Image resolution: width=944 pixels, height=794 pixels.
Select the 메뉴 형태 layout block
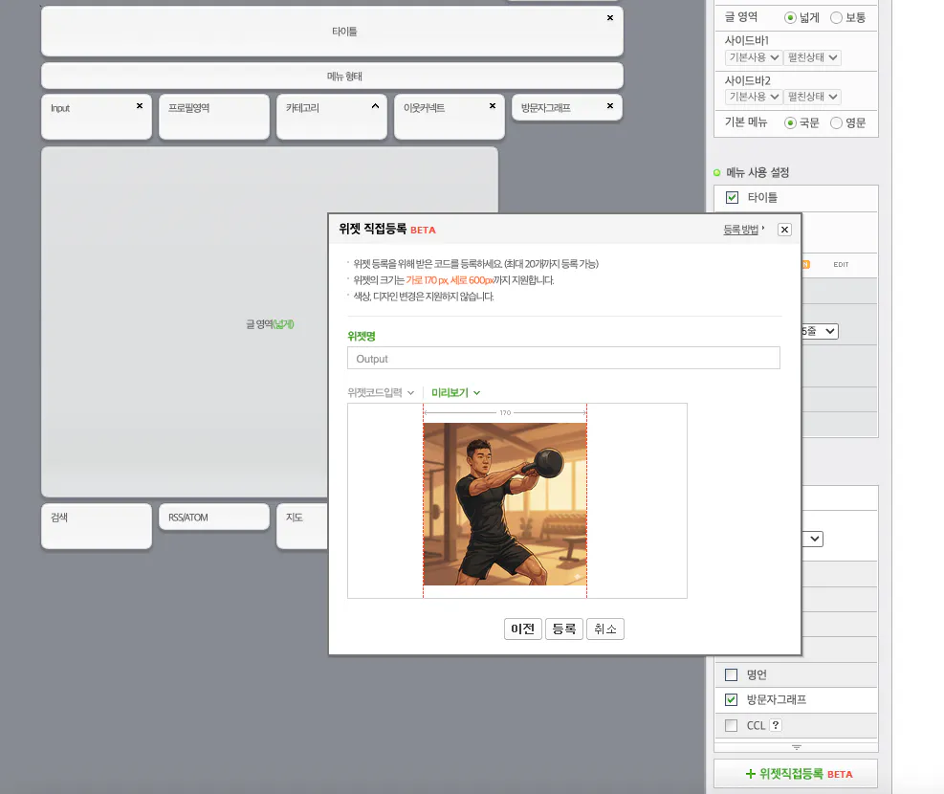point(332,77)
